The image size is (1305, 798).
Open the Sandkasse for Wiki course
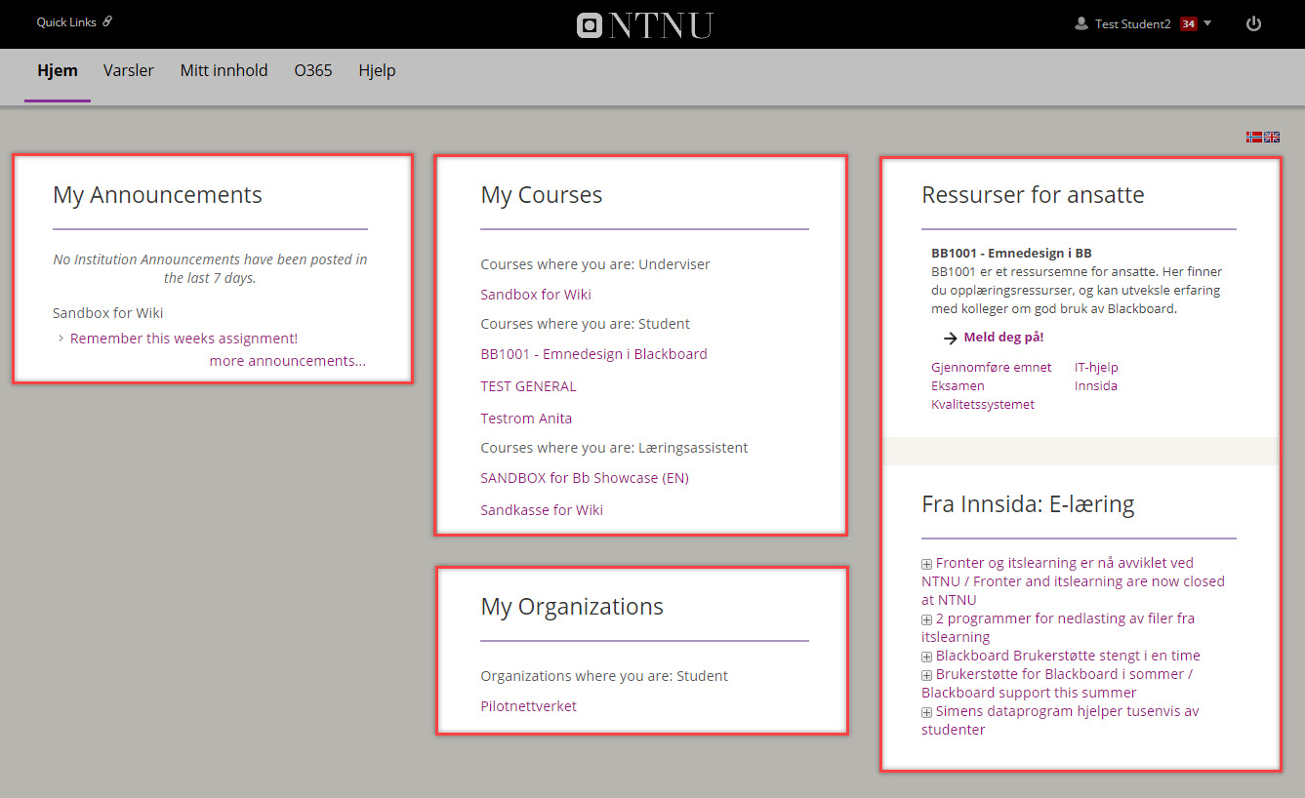(x=542, y=510)
